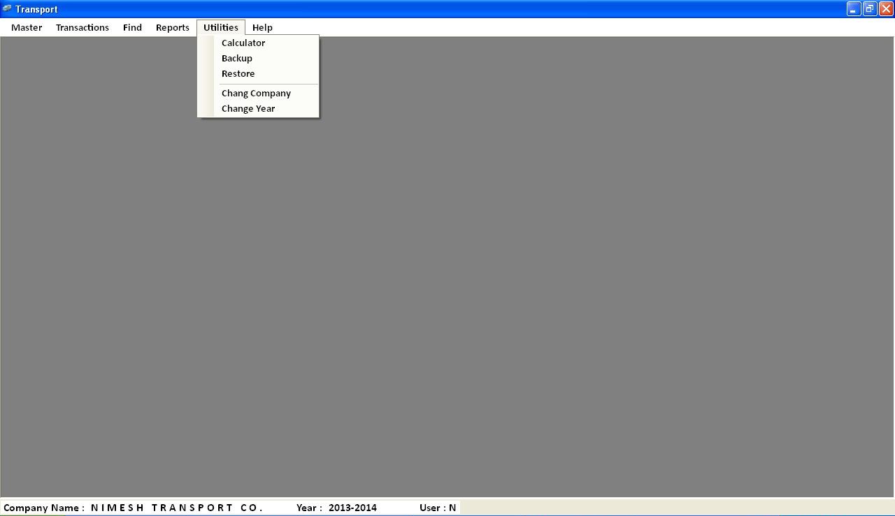
Task: Open the Find menu
Action: (x=132, y=27)
